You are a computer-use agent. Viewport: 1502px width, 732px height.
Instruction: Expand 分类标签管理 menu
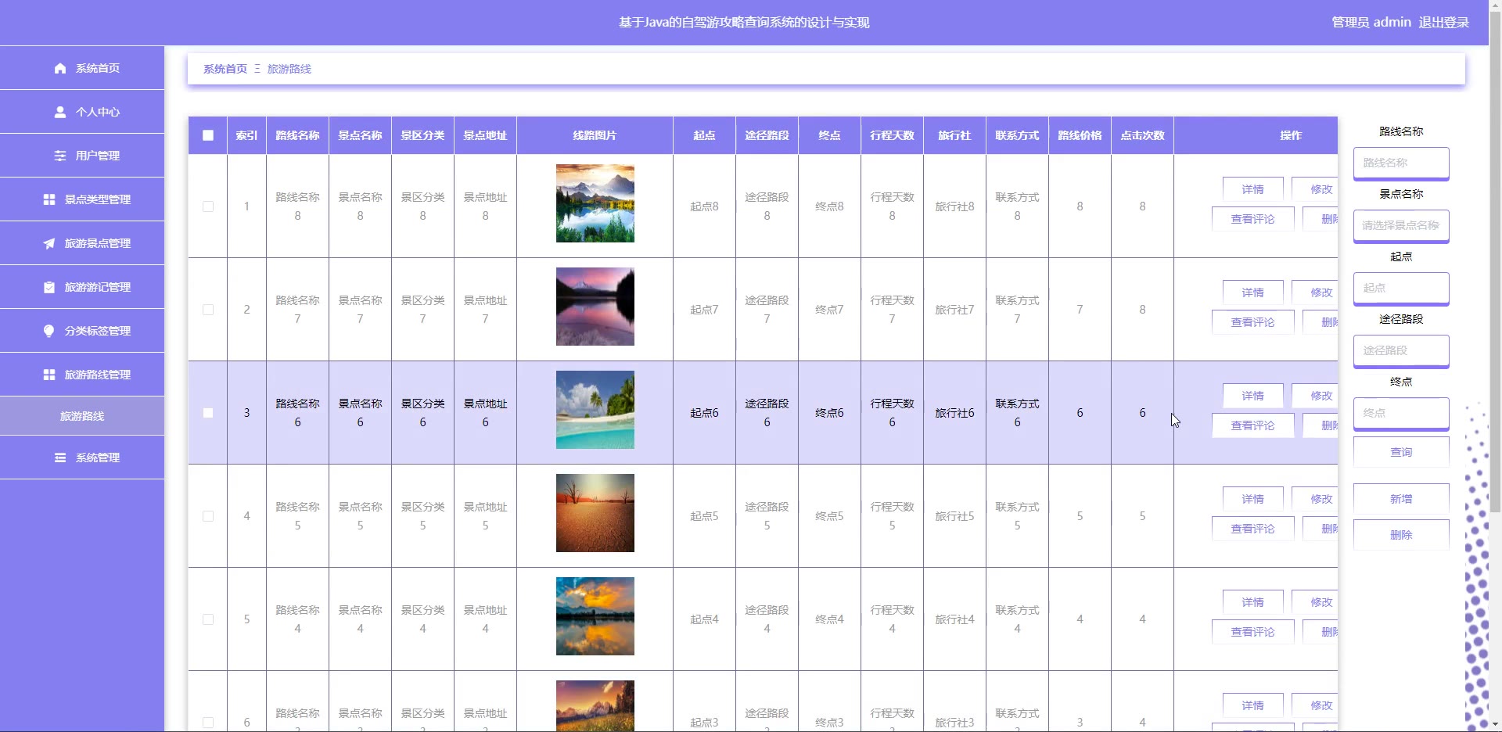click(82, 331)
